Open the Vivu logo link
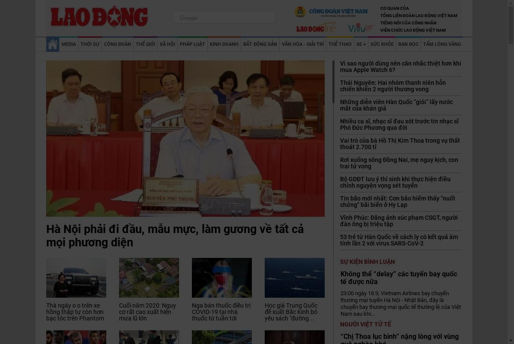This screenshot has height=344, width=514. point(361,28)
